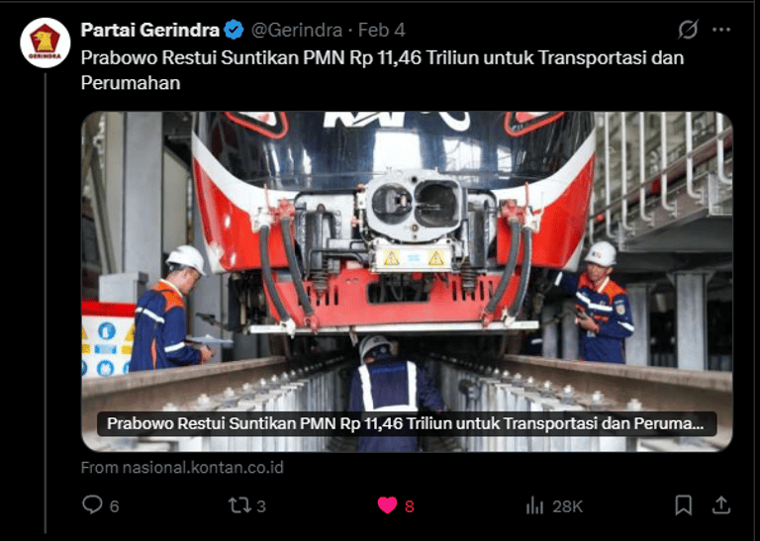Click the blue verified badge

pos(235,30)
